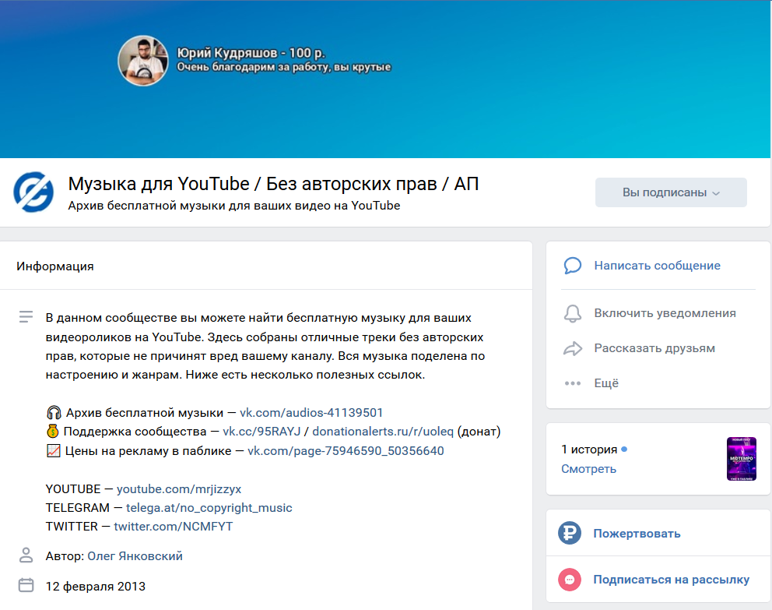Select 'Рассказать друзьям'
This screenshot has width=772, height=610.
[654, 348]
